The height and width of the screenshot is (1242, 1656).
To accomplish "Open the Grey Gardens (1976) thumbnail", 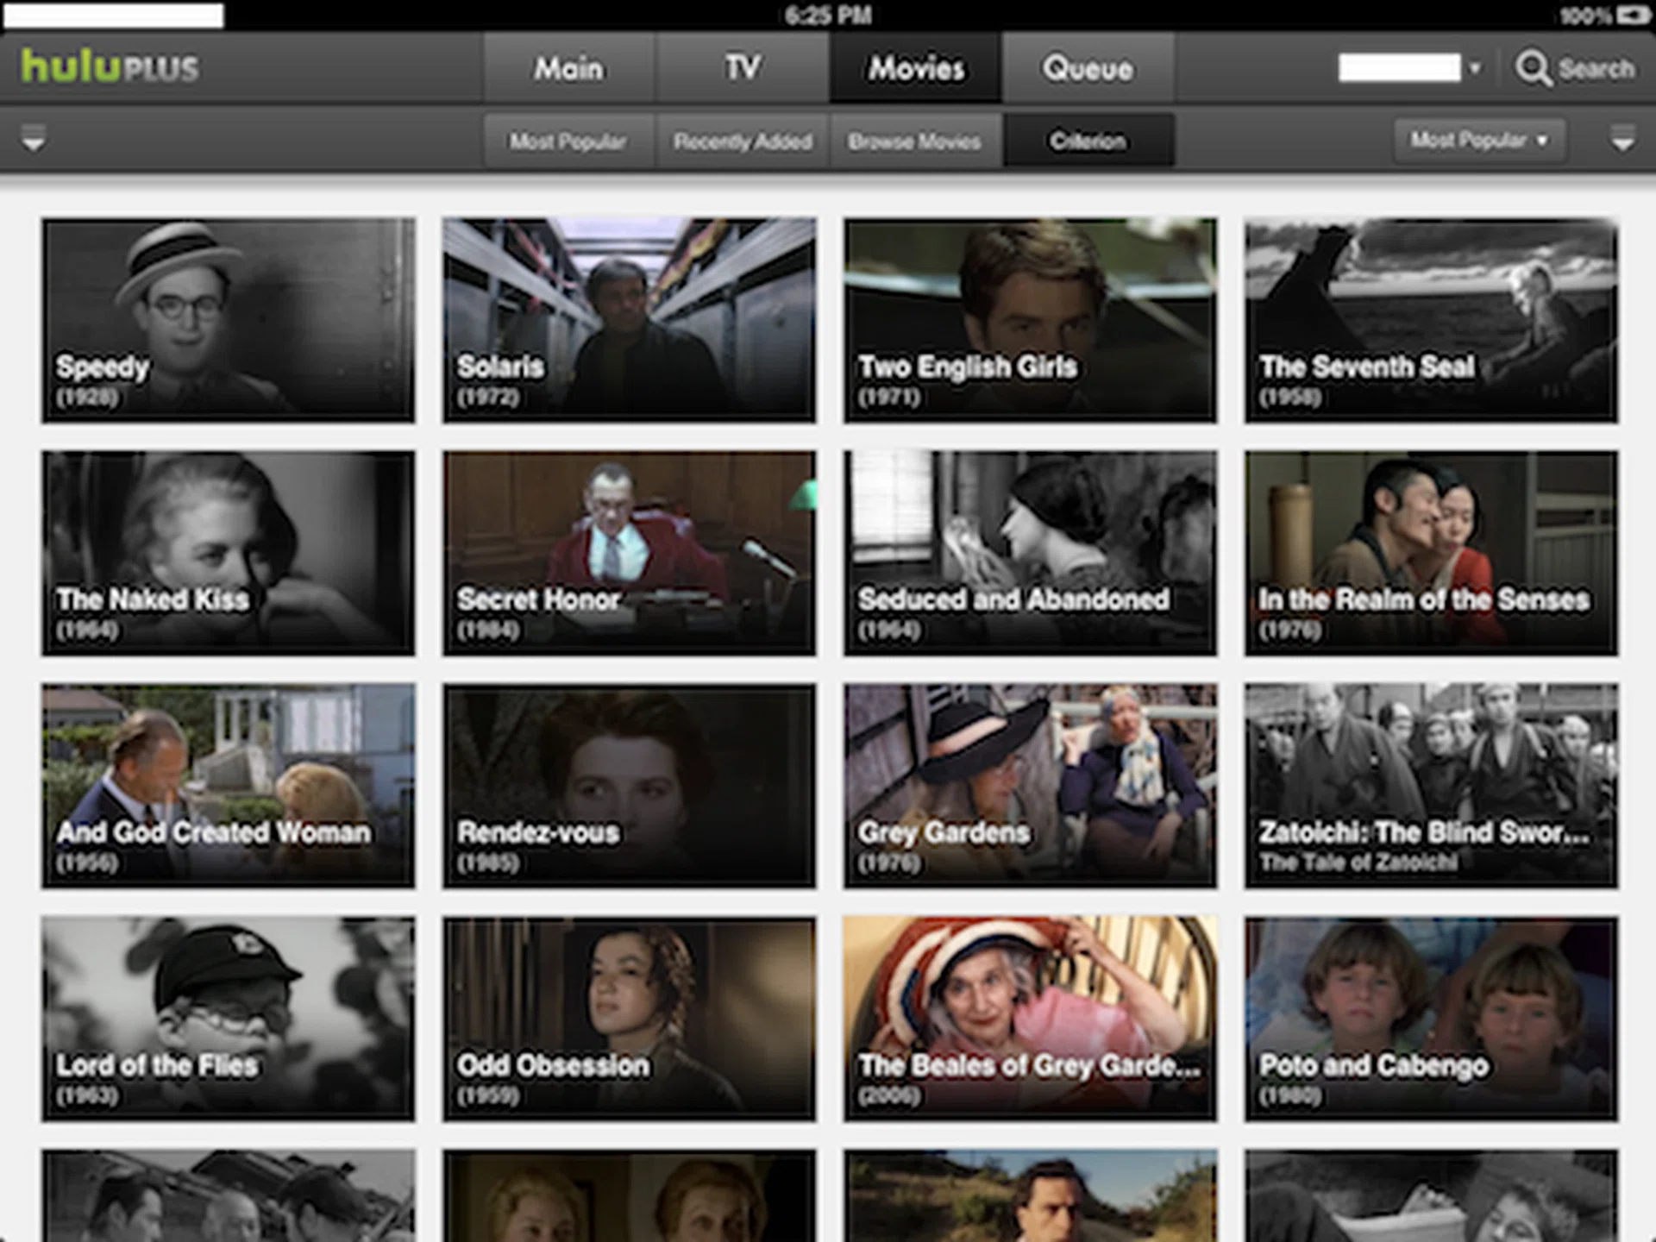I will pyautogui.click(x=1030, y=786).
